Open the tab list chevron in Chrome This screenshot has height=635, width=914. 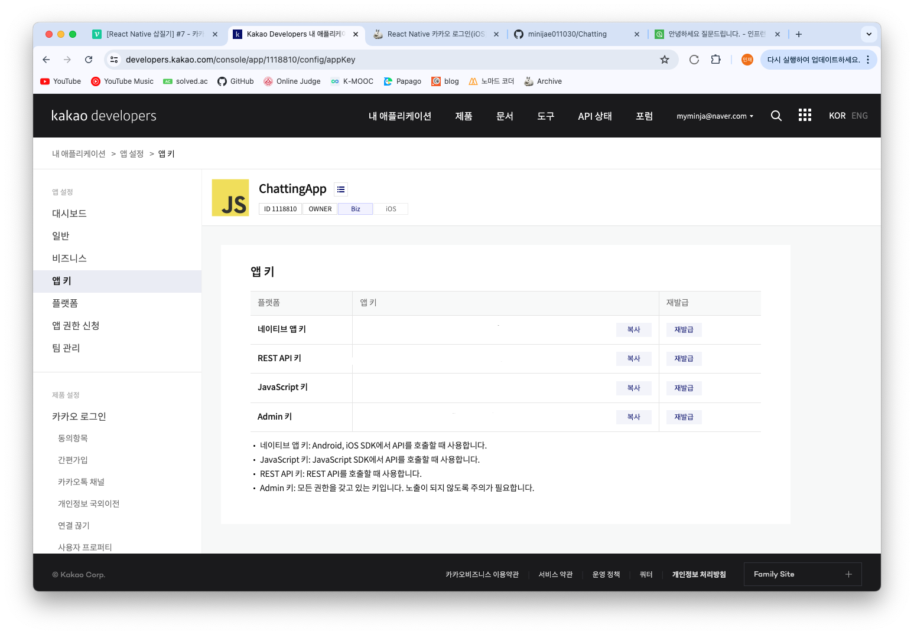point(869,34)
